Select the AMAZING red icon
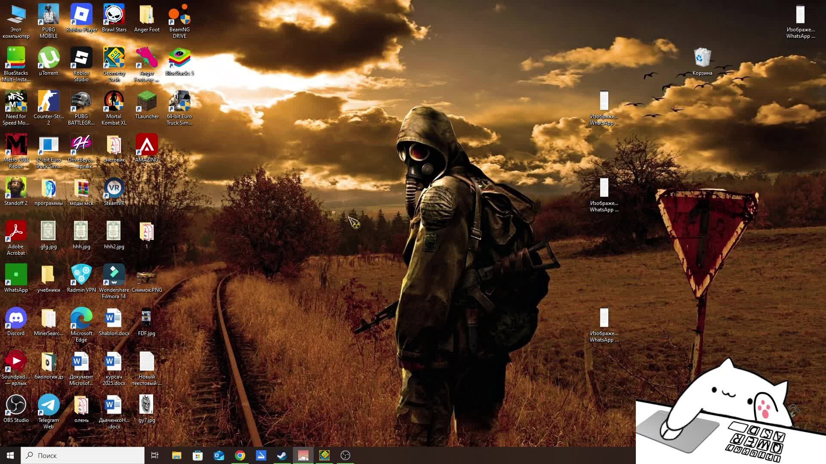826x464 pixels. click(x=147, y=148)
